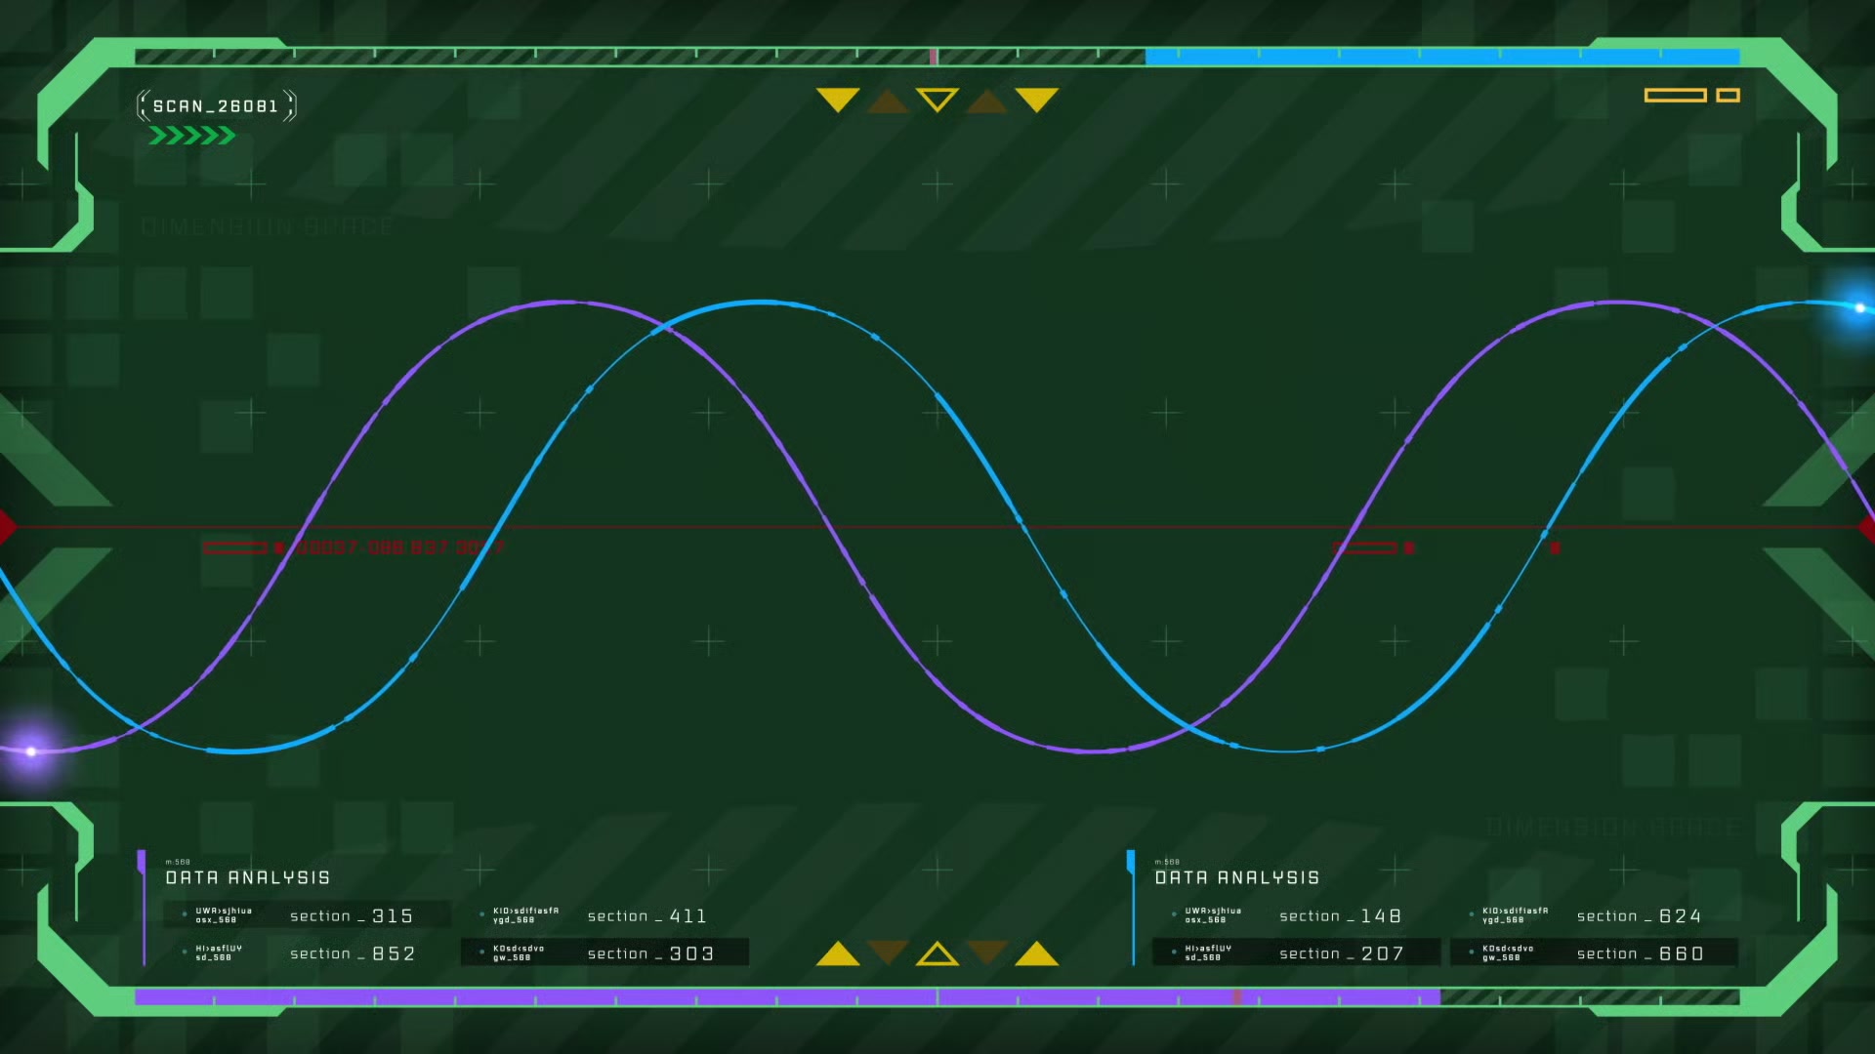Click the glowing blue dot on the wave

(x=1859, y=307)
